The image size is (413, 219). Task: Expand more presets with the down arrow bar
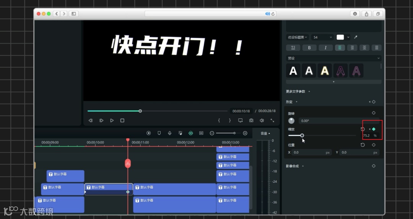tap(334, 82)
